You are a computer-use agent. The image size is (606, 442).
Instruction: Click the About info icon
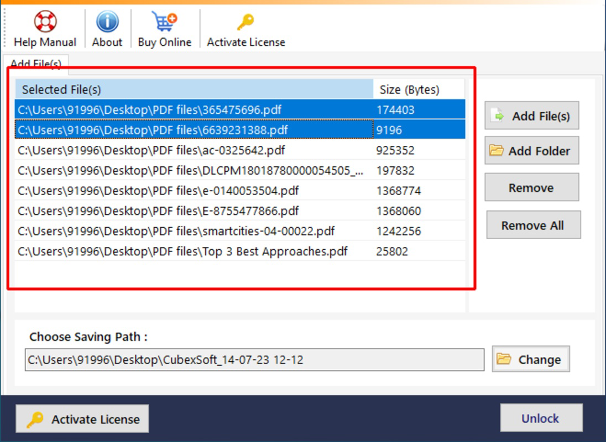(x=107, y=21)
